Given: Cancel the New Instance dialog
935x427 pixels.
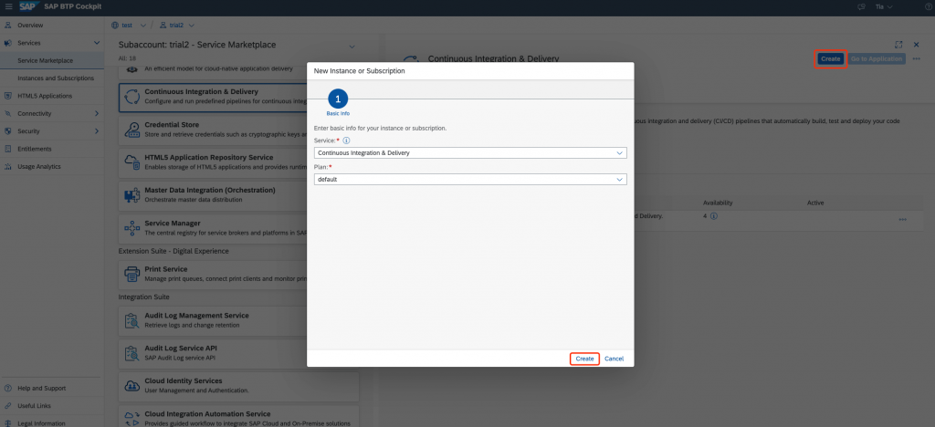Looking at the screenshot, I should [x=614, y=359].
